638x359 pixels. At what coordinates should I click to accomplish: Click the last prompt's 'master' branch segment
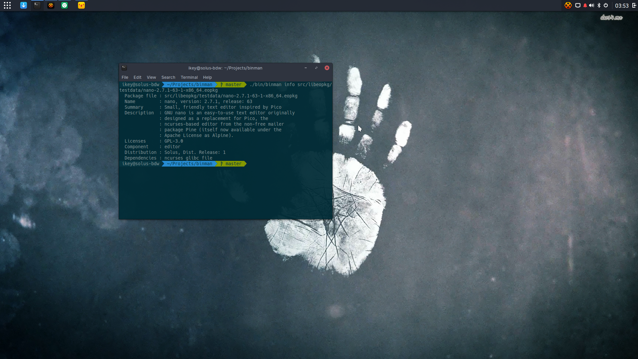[x=231, y=164]
